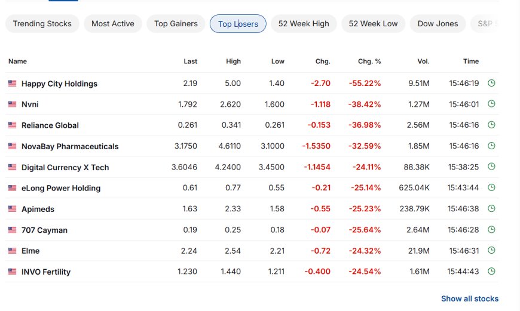This screenshot has height=311, width=520.
Task: Click the US flag next to Digital Currency X Tech
Action: tap(13, 167)
